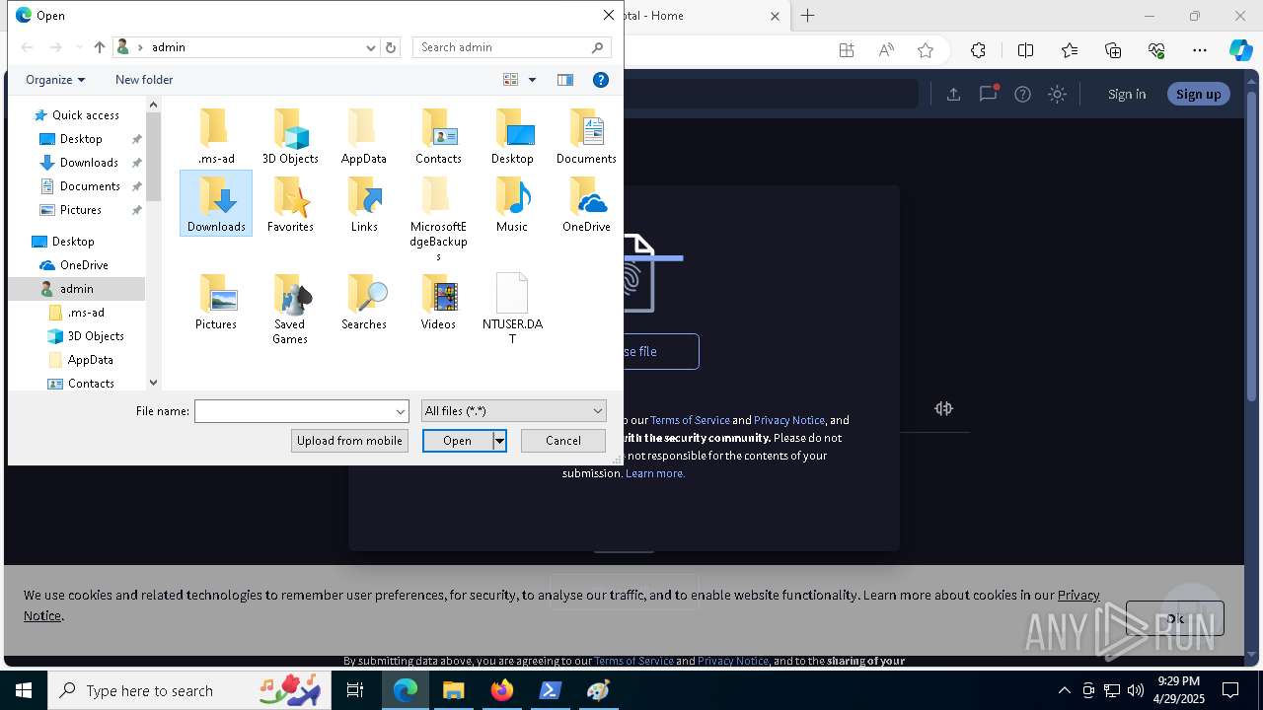The height and width of the screenshot is (710, 1263).
Task: Show the preview pane icon
Action: coord(565,80)
